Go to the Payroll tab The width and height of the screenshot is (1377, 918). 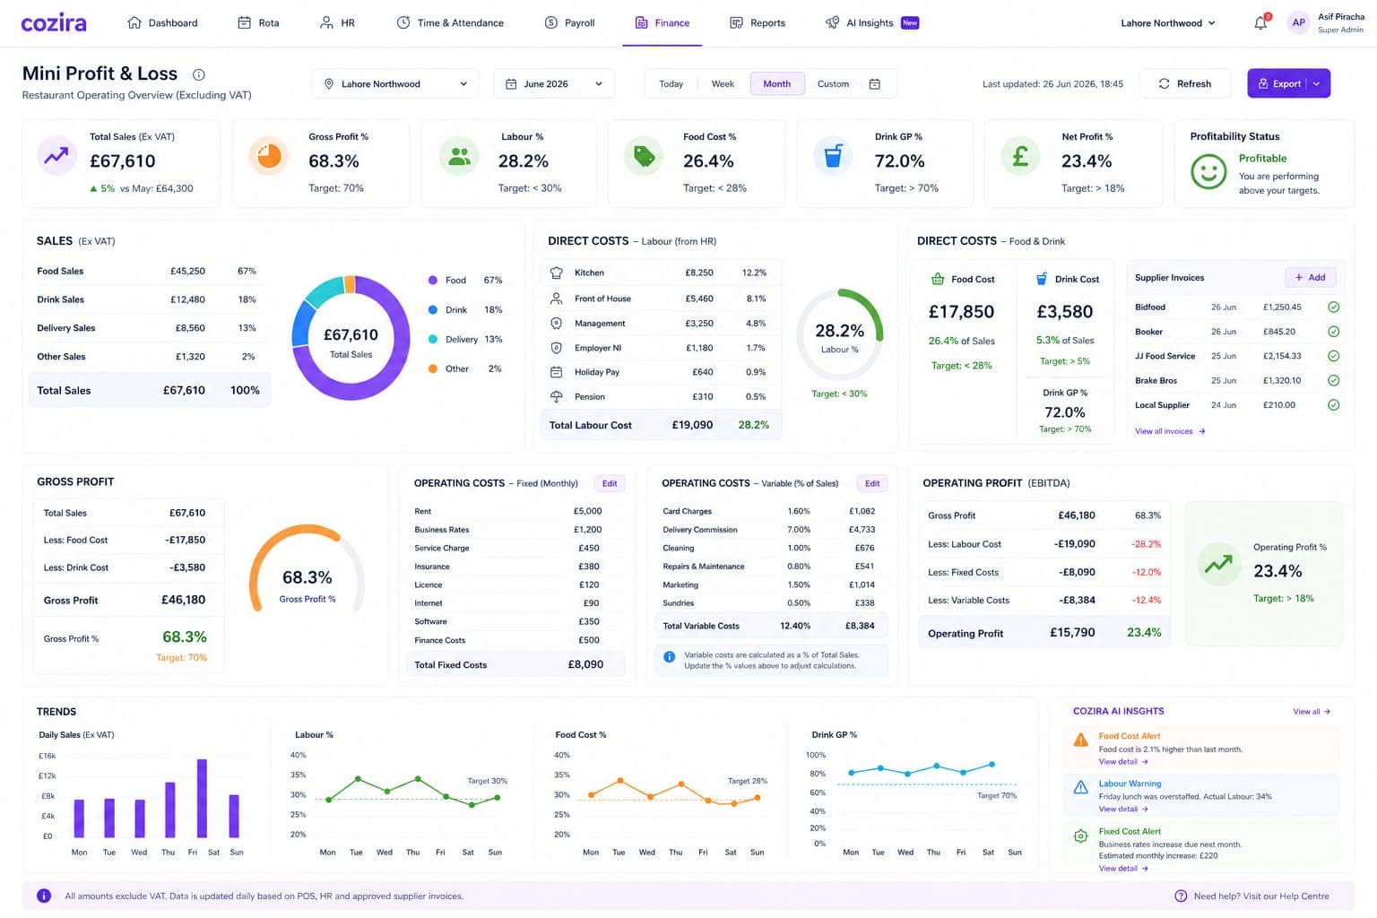(x=570, y=22)
